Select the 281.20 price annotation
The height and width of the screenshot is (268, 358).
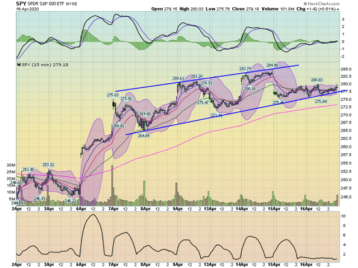click(196, 76)
